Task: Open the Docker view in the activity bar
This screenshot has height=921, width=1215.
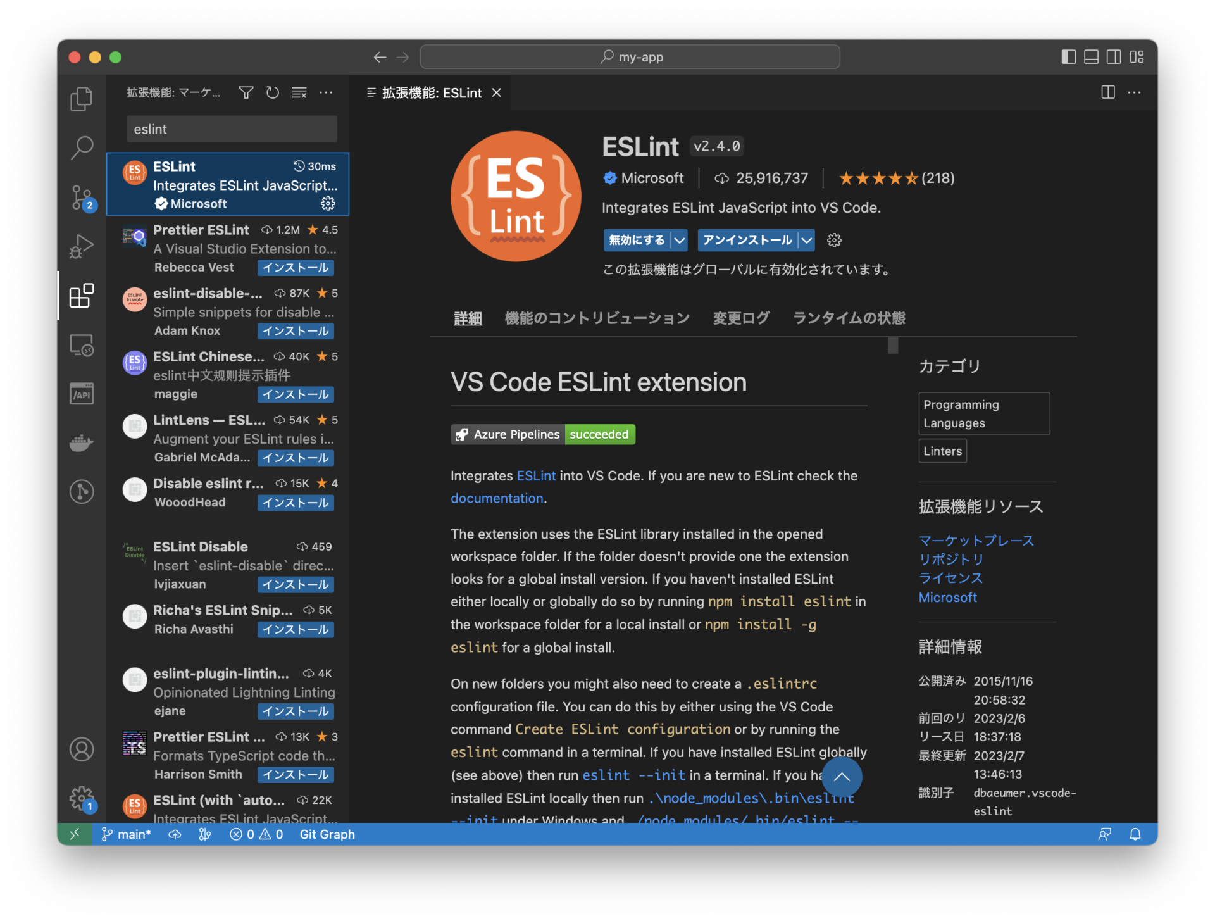Action: (81, 442)
